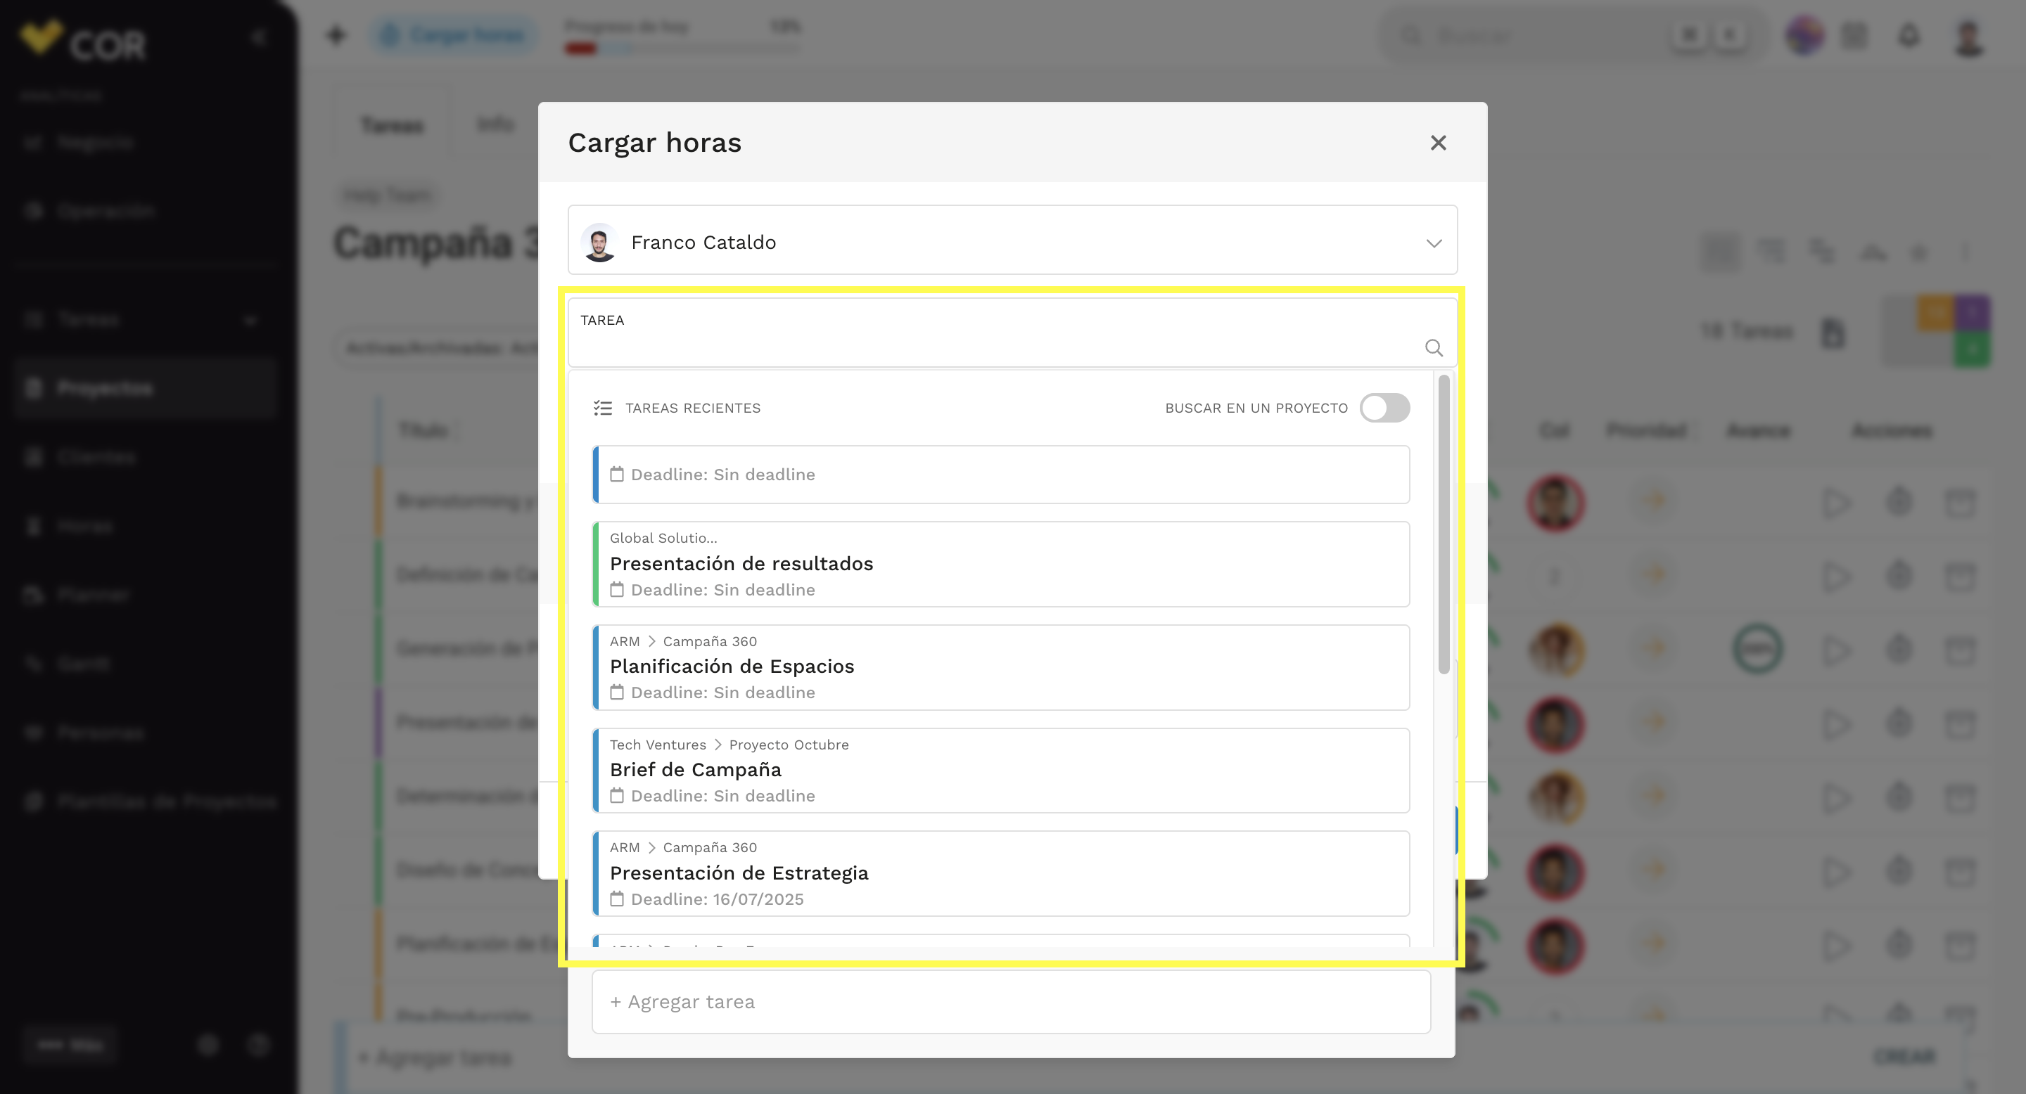
Task: Click the + Agregar tarea field in dialog
Action: point(1011,1001)
